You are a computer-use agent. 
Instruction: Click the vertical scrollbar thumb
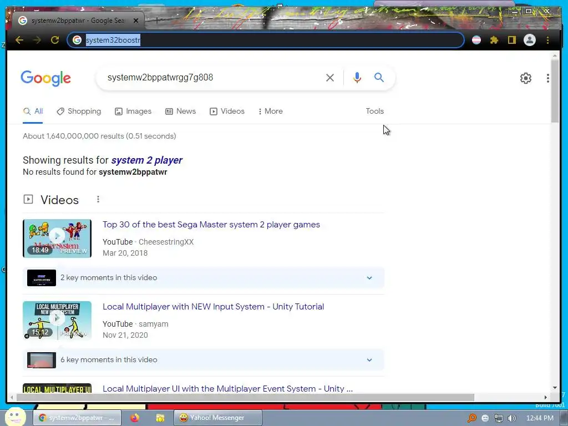coord(555,91)
